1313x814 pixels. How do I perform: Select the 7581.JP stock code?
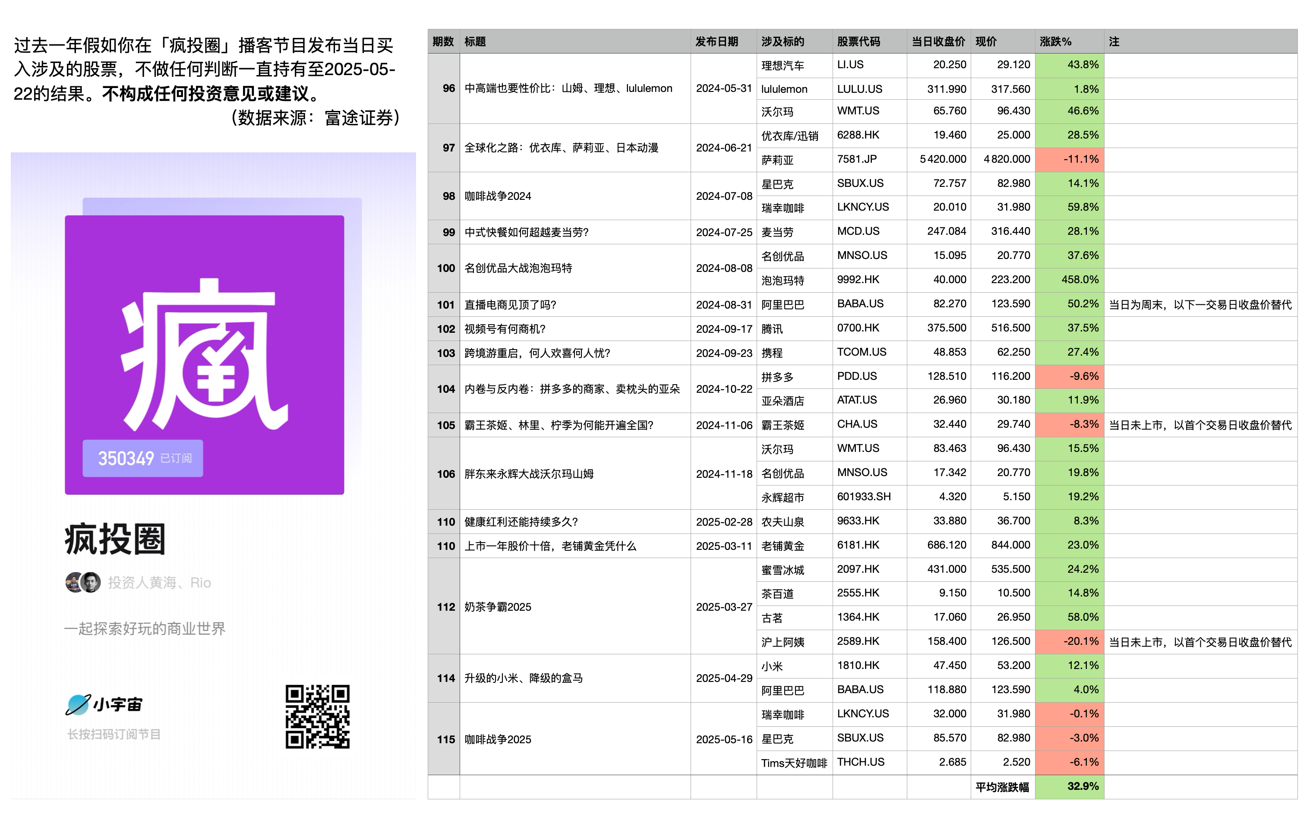point(869,159)
